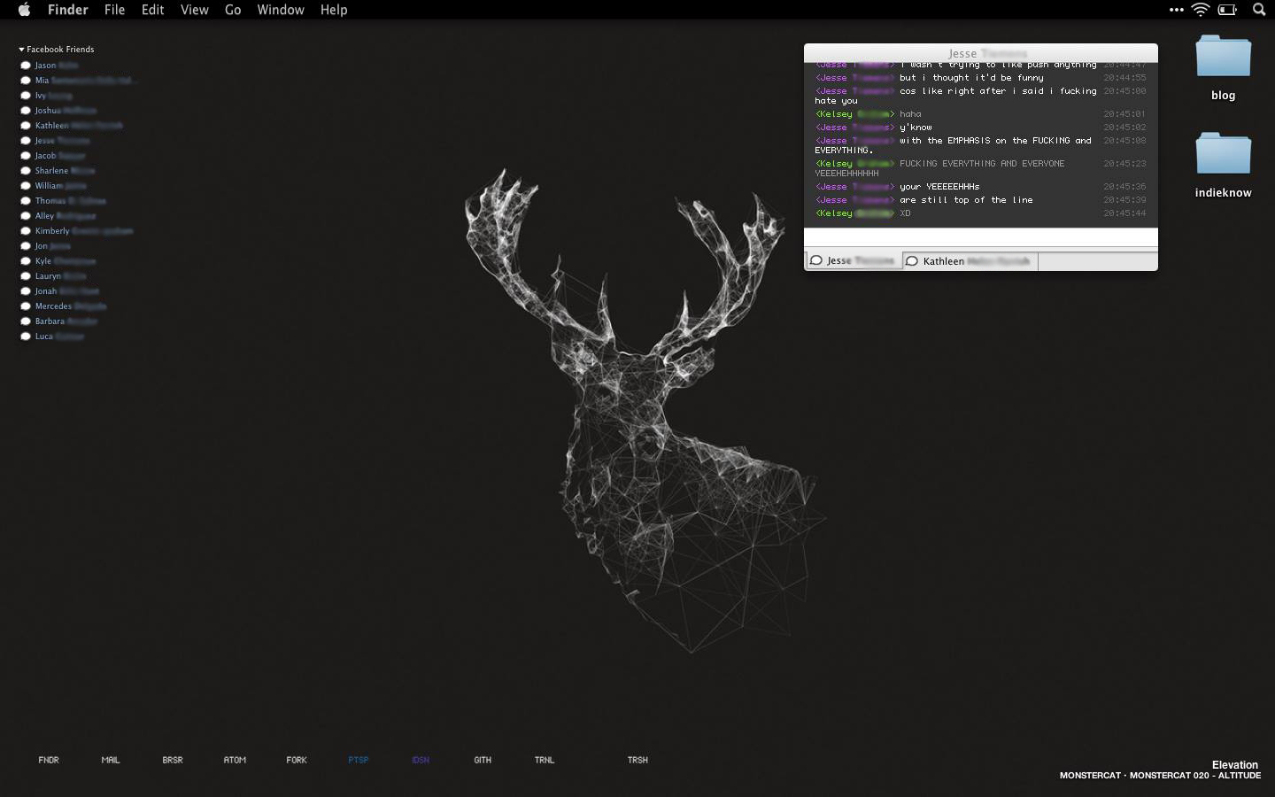Open the Wi-Fi status menu icon
1275x797 pixels.
click(1201, 10)
